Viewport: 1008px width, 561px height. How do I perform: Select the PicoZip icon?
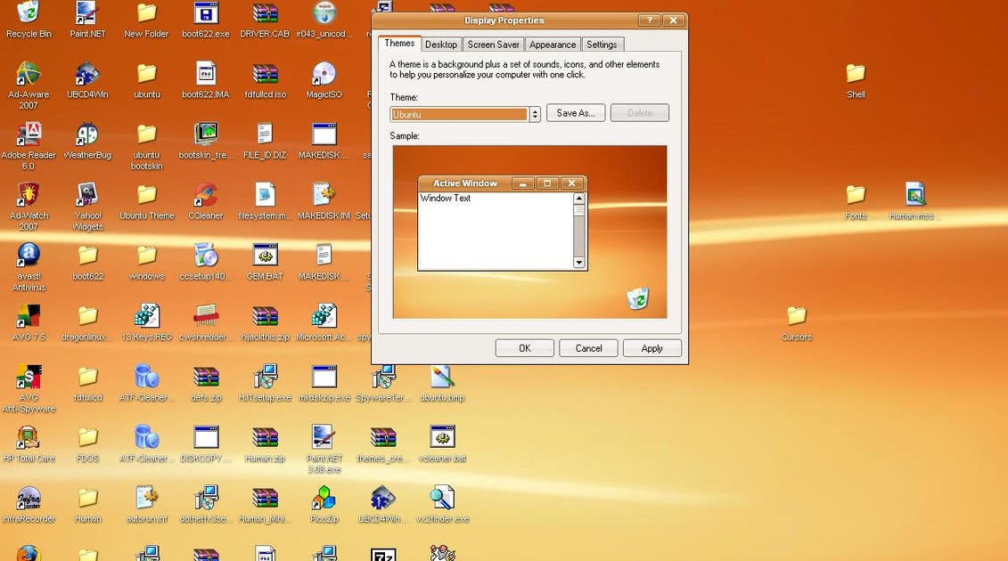pos(324,498)
